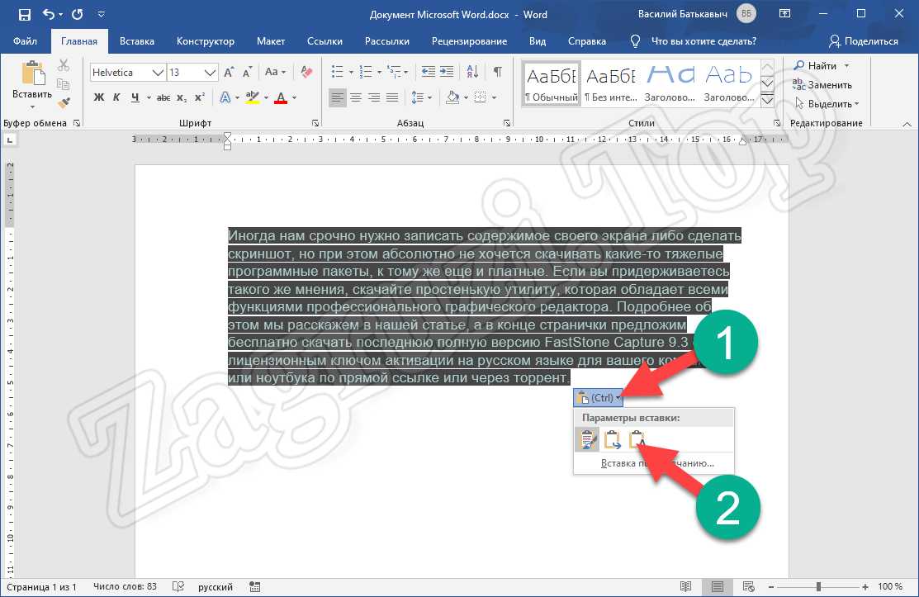919x597 pixels.
Task: Apply a numbered list
Action: pos(365,72)
